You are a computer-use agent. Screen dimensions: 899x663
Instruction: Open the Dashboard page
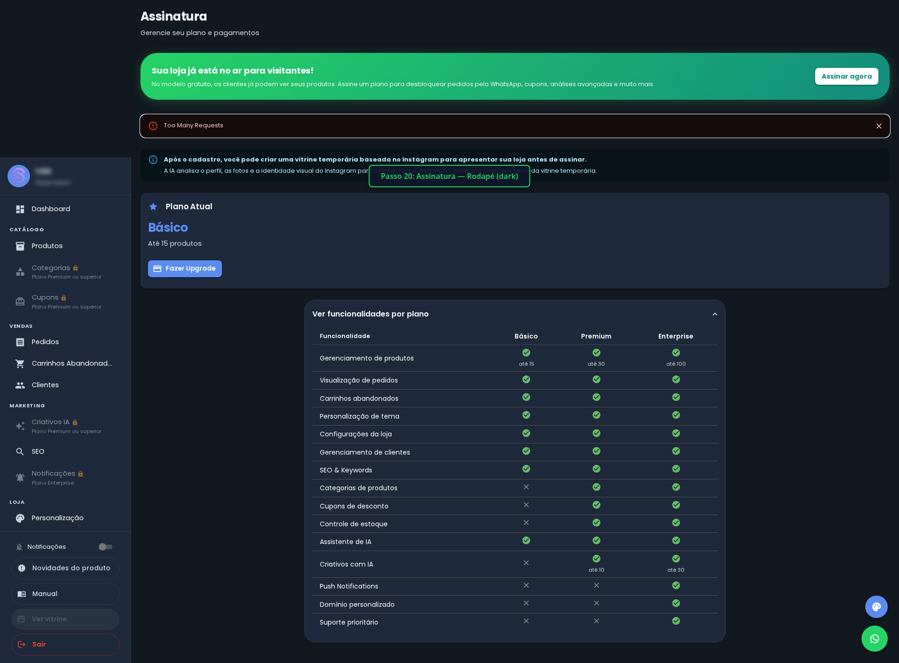click(x=65, y=209)
